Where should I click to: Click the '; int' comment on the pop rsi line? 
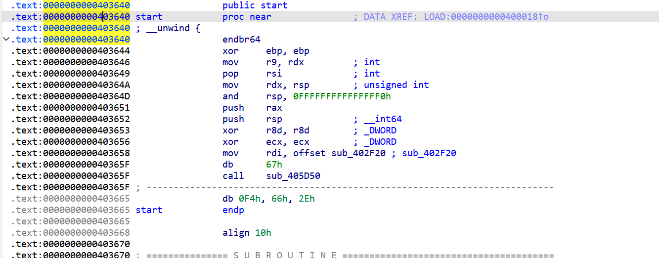366,74
